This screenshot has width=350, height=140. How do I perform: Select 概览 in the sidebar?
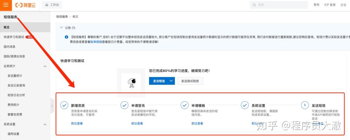point(25,27)
